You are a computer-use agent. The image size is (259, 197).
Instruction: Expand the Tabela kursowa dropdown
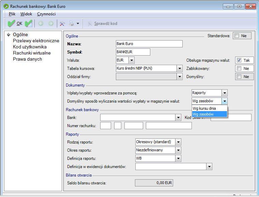point(179,69)
